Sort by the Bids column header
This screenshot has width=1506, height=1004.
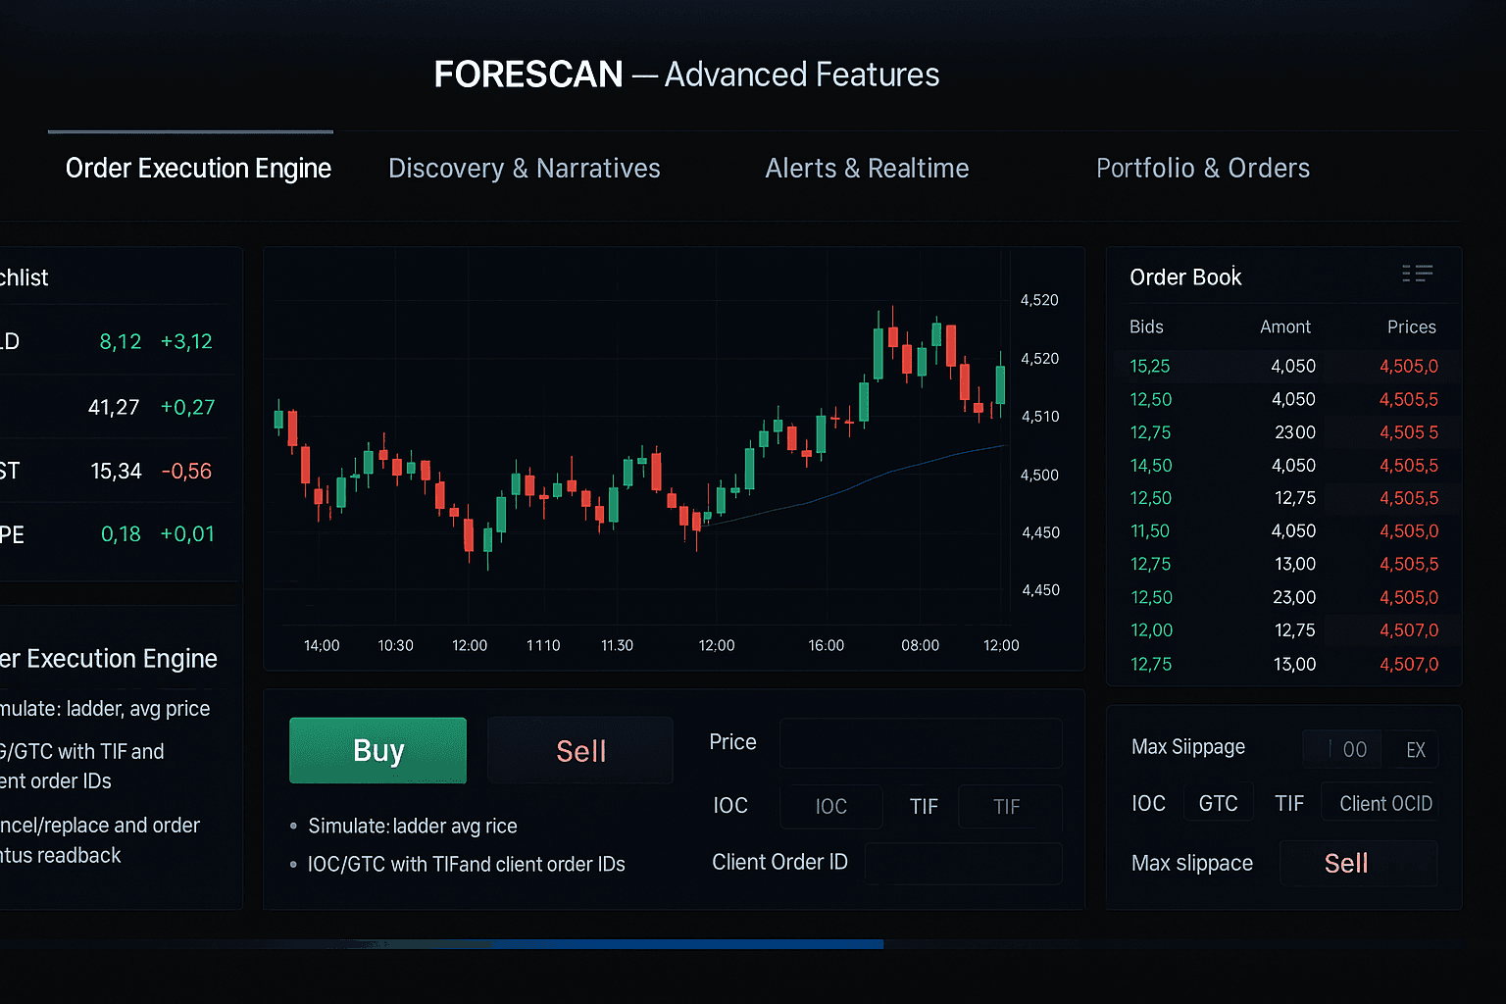(1146, 326)
